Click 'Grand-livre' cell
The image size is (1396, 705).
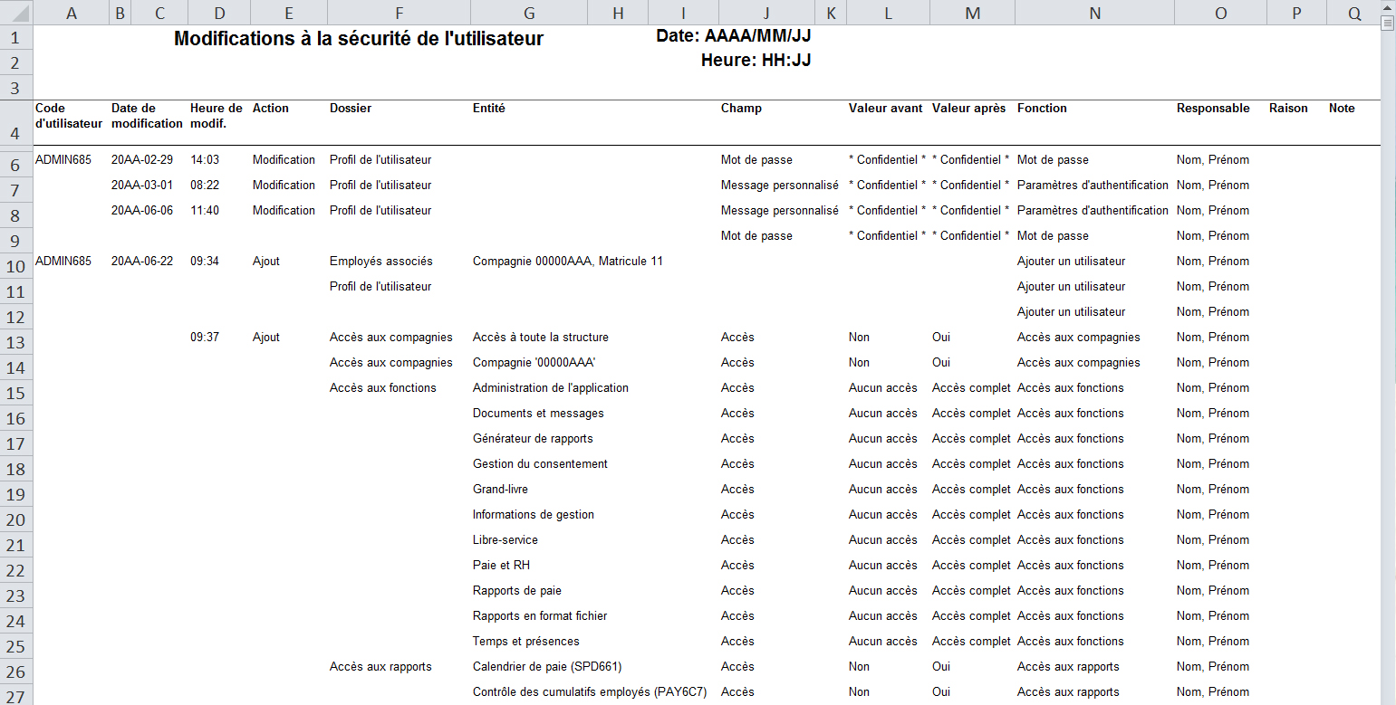tap(500, 490)
